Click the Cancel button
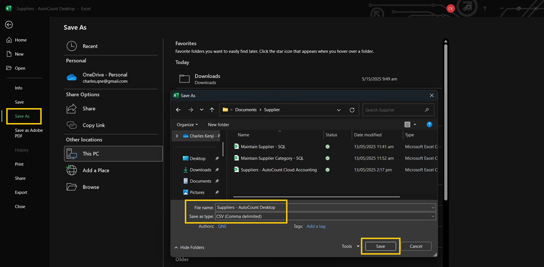Screen dimensions: 544x267 (x=416, y=246)
